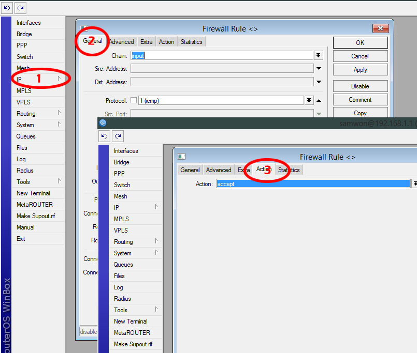Click the Undo arrow icon
417x353 pixels.
(x=7, y=8)
